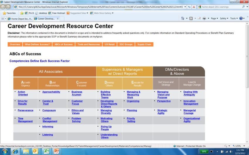Expand the address bar history dropdown

[185, 7]
